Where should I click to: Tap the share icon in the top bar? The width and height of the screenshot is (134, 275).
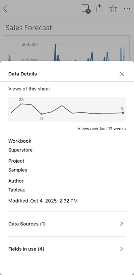tap(99, 8)
